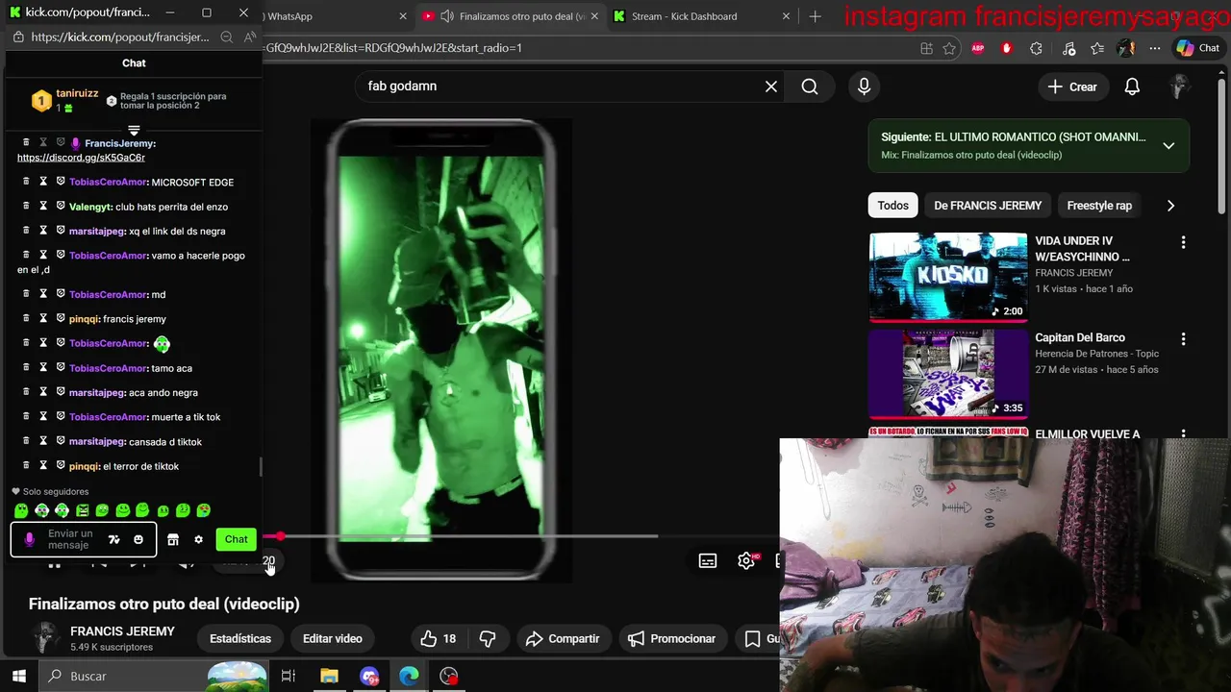1231x692 pixels.
Task: Click username 'taniruizz' on the leaderboard
Action: [x=77, y=93]
